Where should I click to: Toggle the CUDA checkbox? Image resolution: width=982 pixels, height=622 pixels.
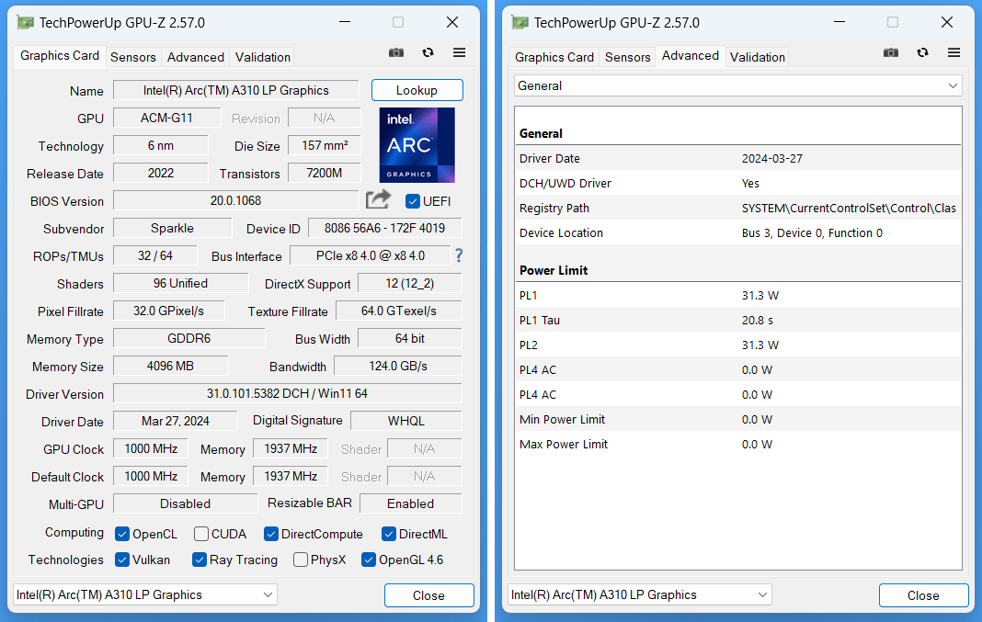pos(201,534)
